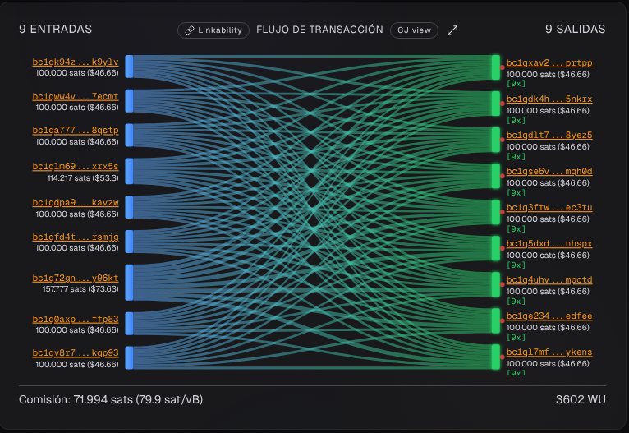This screenshot has width=629, height=433.
Task: Select blue input bar for bc1q72gn...y96kt
Action: point(129,282)
